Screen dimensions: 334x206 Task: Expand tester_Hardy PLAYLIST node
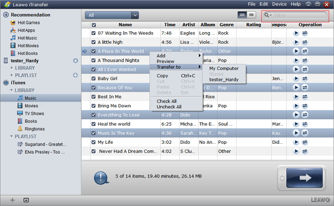(x=12, y=75)
